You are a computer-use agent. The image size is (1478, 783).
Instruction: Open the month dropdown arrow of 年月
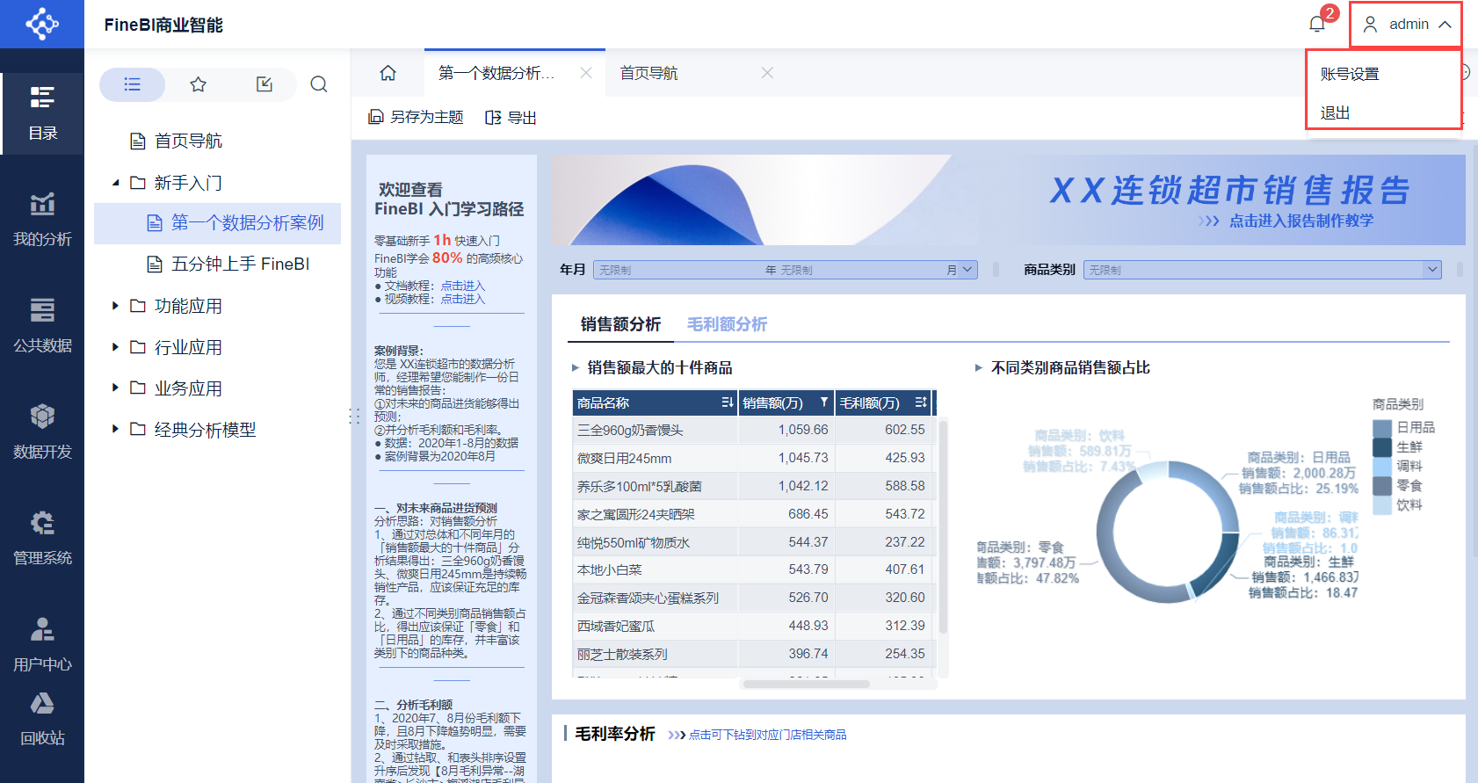coord(967,270)
